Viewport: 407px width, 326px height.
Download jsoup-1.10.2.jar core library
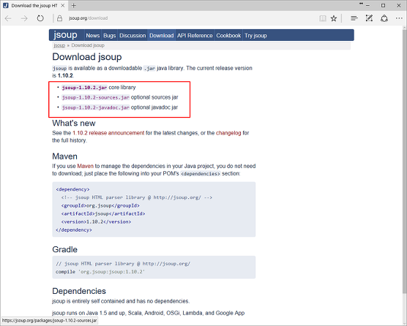pyautogui.click(x=85, y=88)
